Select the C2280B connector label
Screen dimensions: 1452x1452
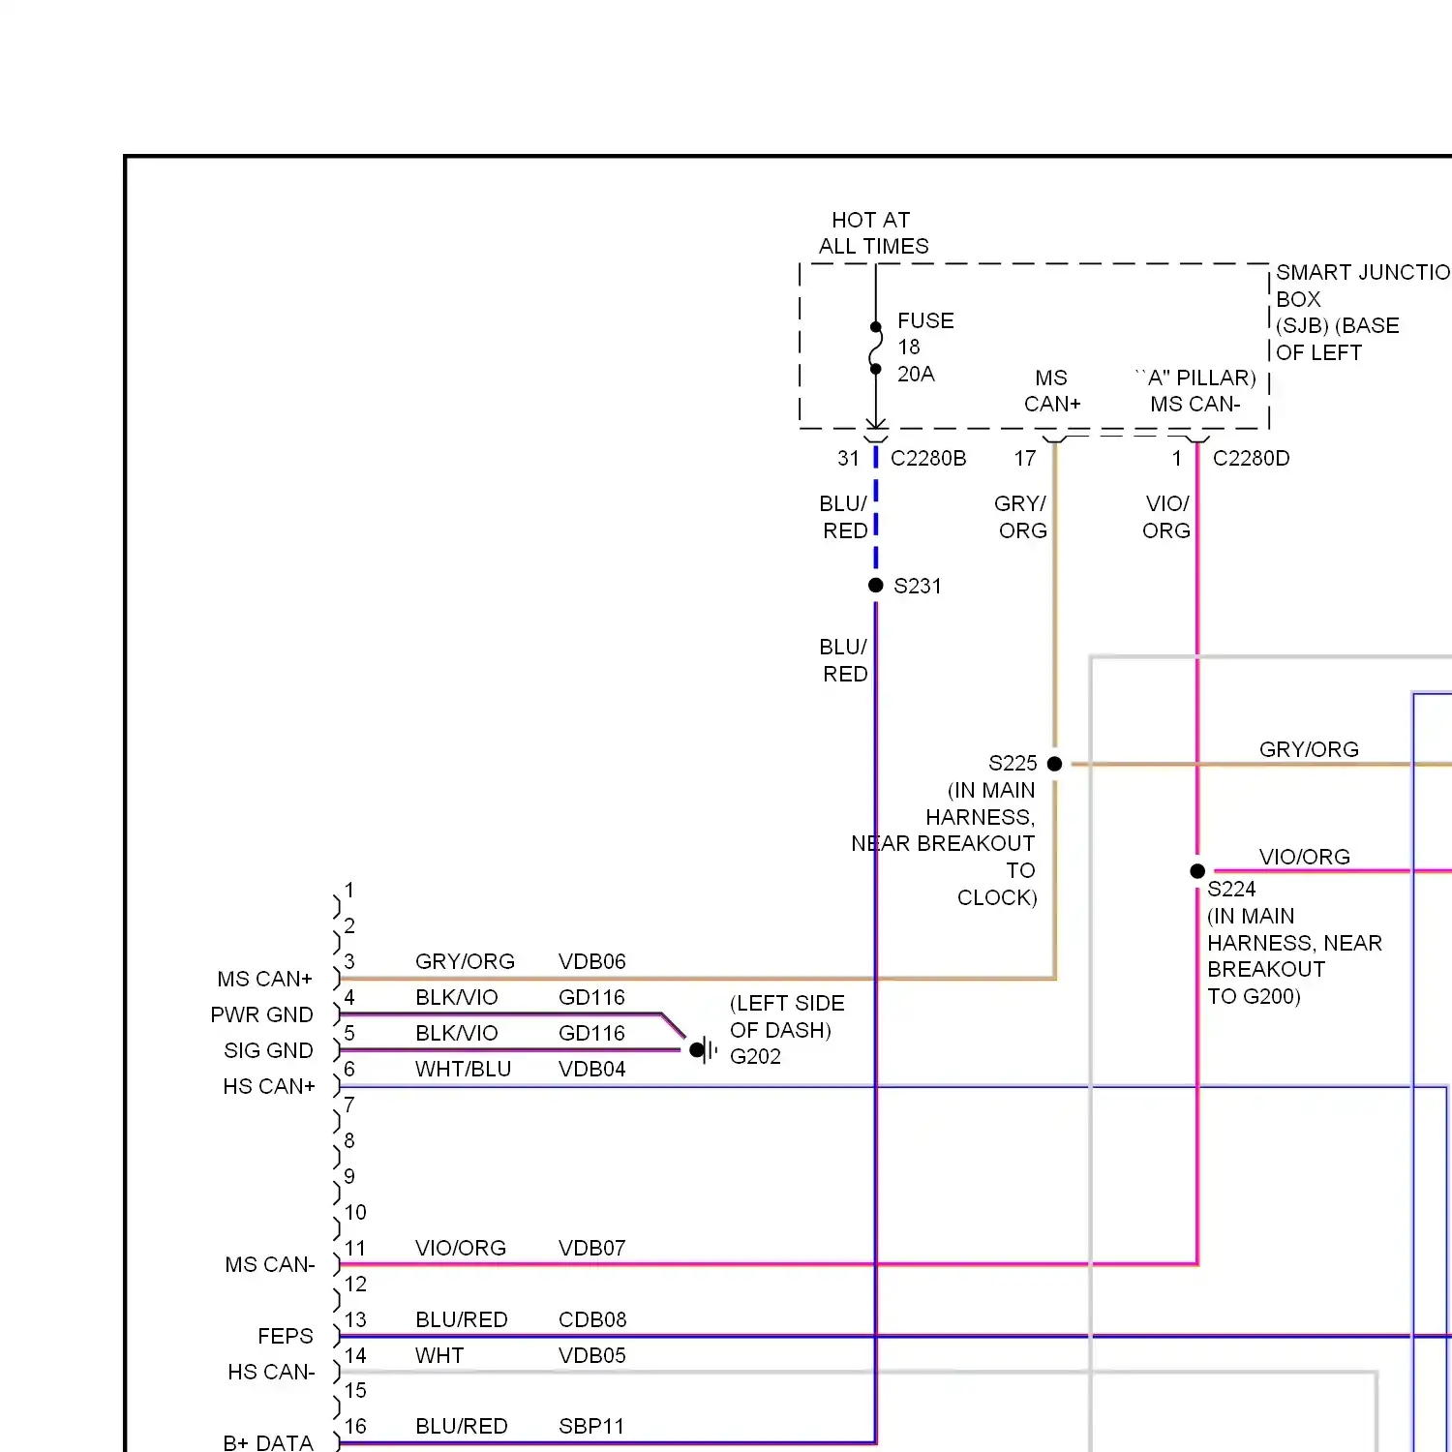(x=927, y=458)
